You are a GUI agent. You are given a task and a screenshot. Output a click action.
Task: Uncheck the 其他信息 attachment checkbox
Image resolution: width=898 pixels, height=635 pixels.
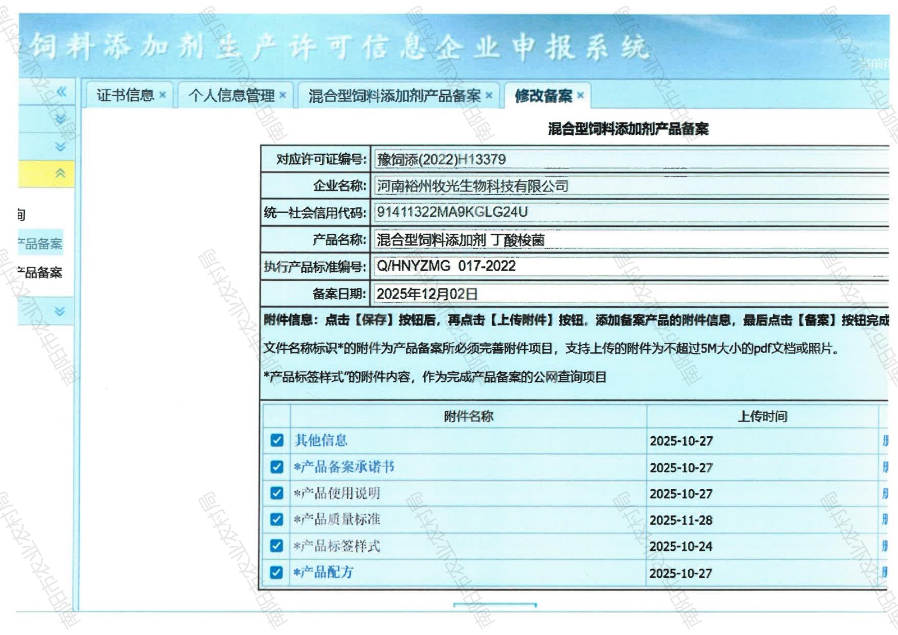(x=277, y=440)
